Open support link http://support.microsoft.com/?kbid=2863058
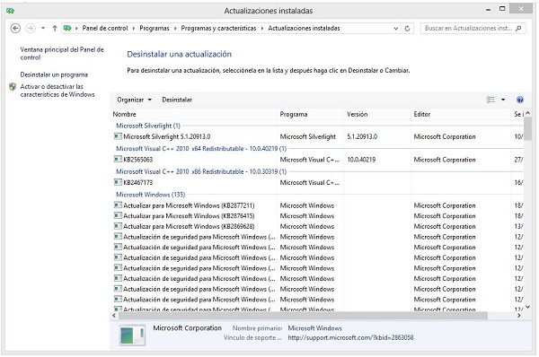 (x=350, y=338)
